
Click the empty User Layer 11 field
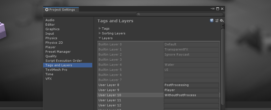pyautogui.click(x=191, y=100)
